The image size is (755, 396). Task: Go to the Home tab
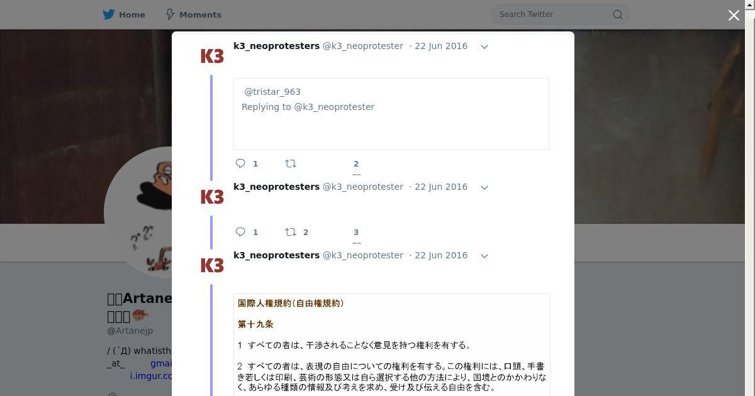pos(124,14)
